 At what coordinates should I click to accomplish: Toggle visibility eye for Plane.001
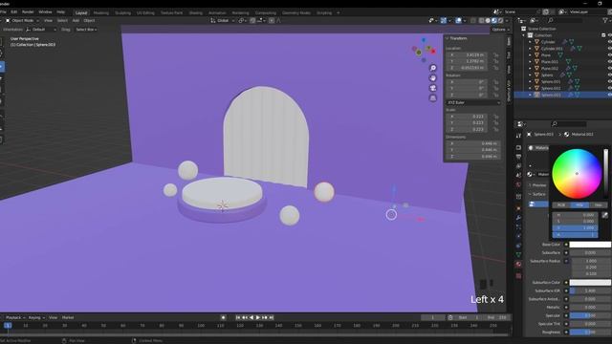click(609, 61)
